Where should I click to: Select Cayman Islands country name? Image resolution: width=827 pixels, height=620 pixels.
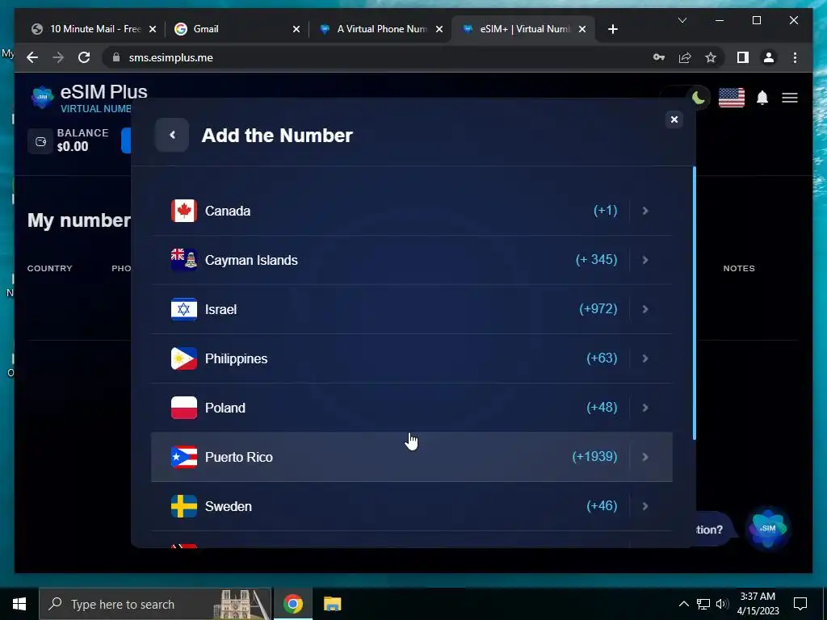coord(251,260)
